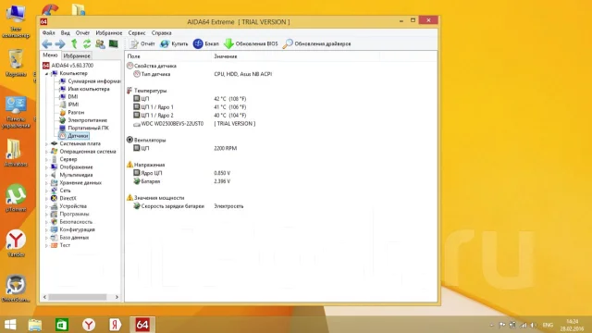Open the Windows Start button

coord(10,325)
